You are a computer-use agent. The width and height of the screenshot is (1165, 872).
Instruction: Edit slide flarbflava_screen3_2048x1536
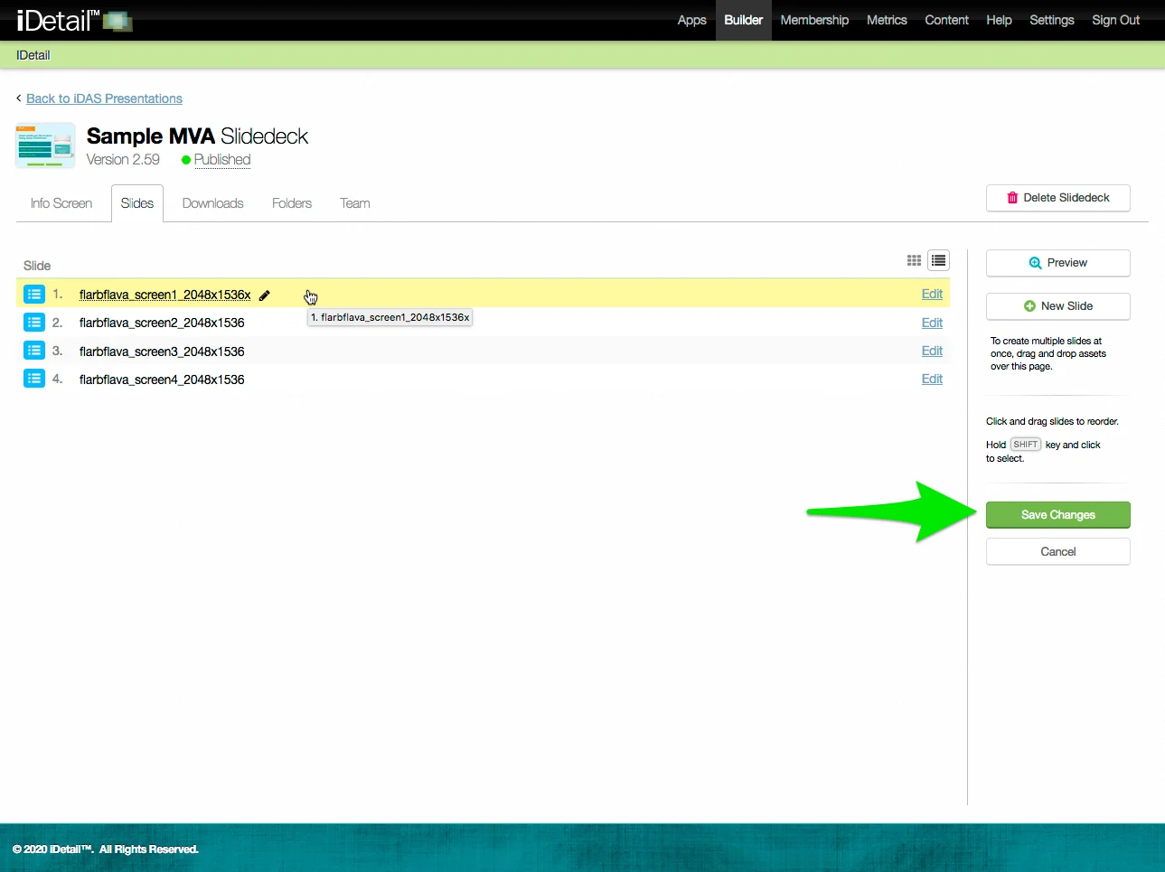(932, 351)
